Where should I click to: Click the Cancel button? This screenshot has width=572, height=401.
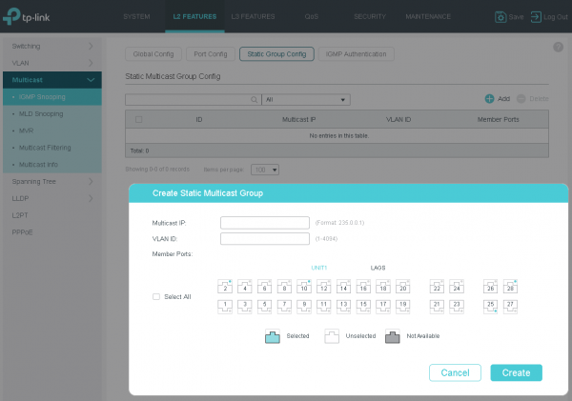click(455, 372)
